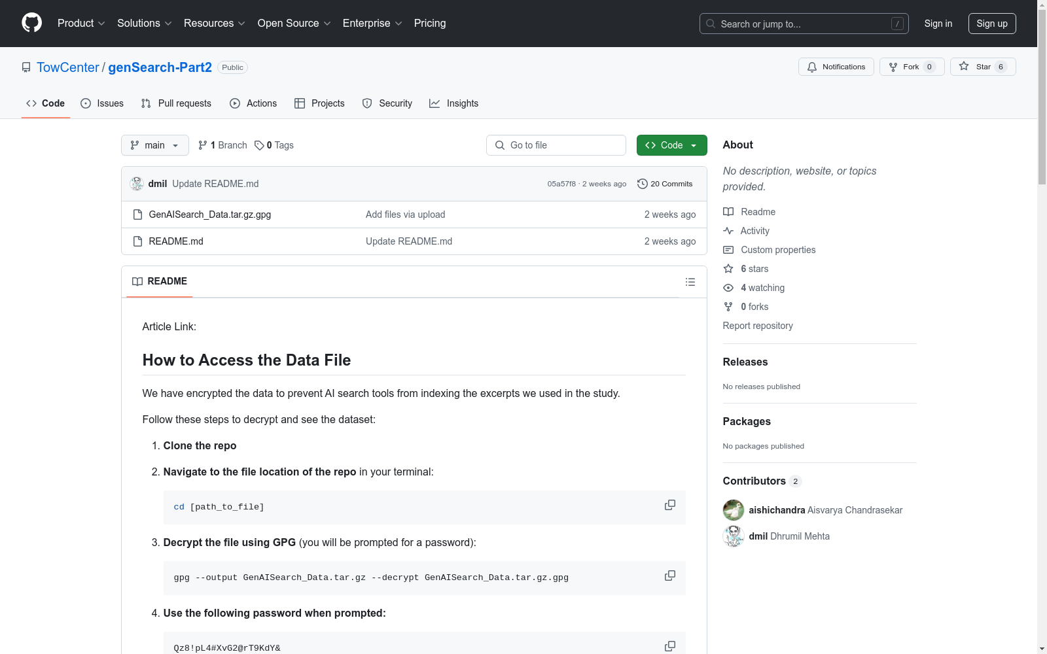Click dmil's avatar in Contributors
This screenshot has height=654, width=1047.
click(734, 536)
